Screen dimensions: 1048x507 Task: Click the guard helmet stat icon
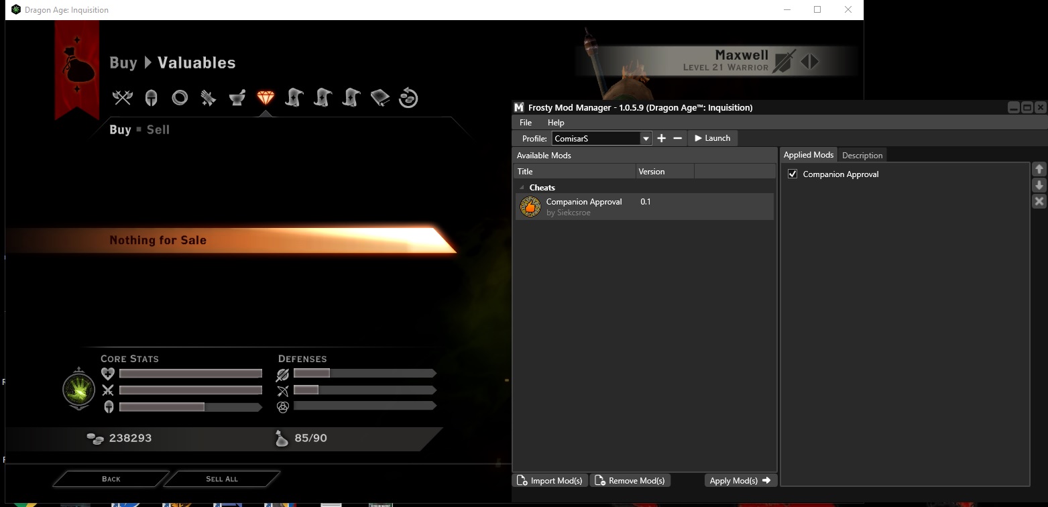[108, 406]
